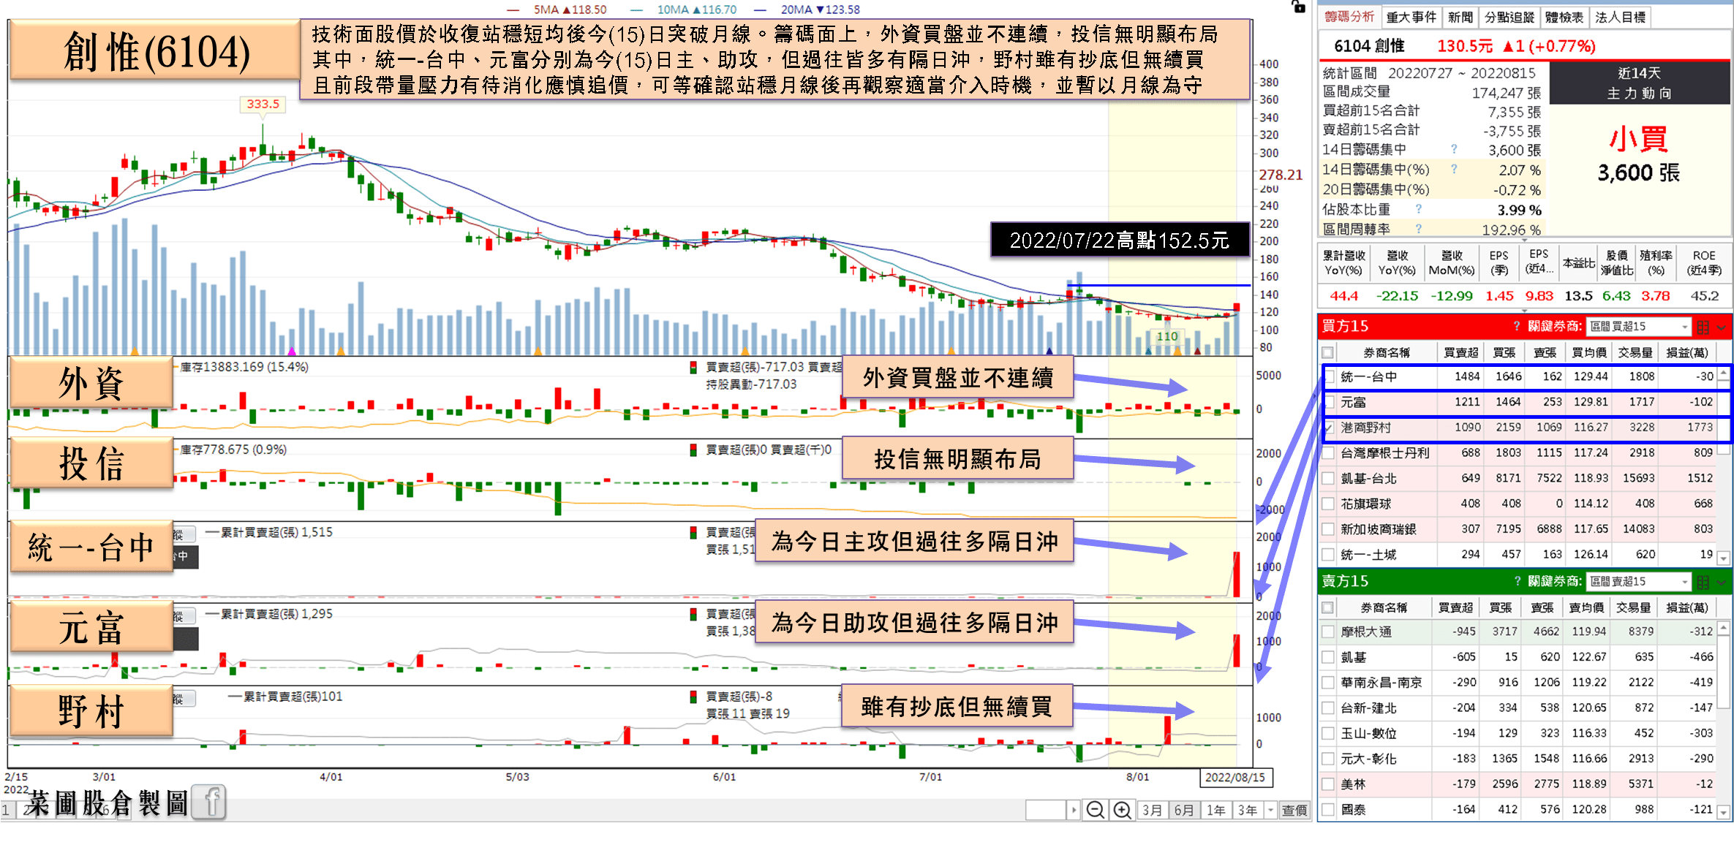1734x842 pixels.
Task: Click the lock icon above the chart
Action: click(1298, 7)
